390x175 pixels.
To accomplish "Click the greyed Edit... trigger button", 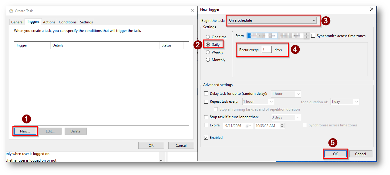I will coord(50,131).
